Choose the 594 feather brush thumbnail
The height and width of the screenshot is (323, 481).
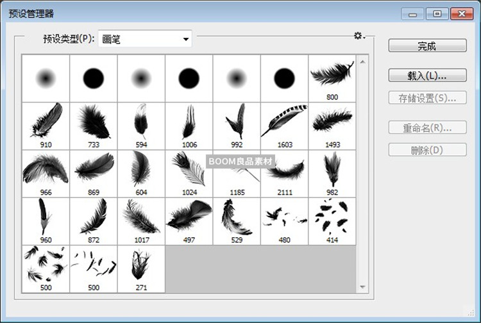pos(142,126)
